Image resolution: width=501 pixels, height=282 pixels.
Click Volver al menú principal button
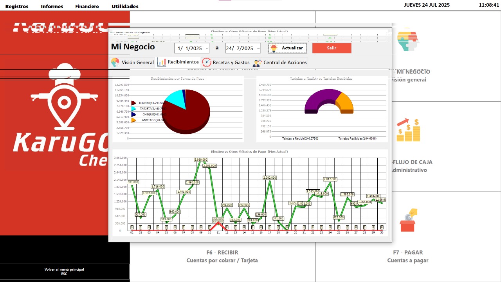point(64,271)
